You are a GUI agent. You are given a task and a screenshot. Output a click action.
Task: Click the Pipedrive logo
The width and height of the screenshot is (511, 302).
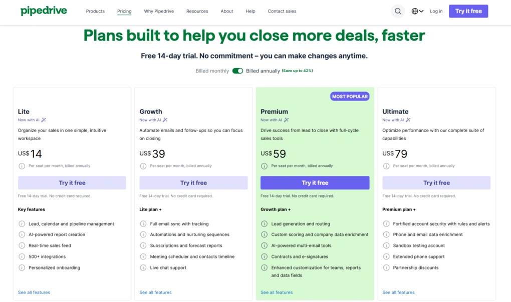click(x=44, y=11)
